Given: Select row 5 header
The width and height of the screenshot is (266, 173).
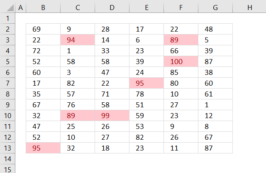Looking at the screenshot, I should pos(7,62).
